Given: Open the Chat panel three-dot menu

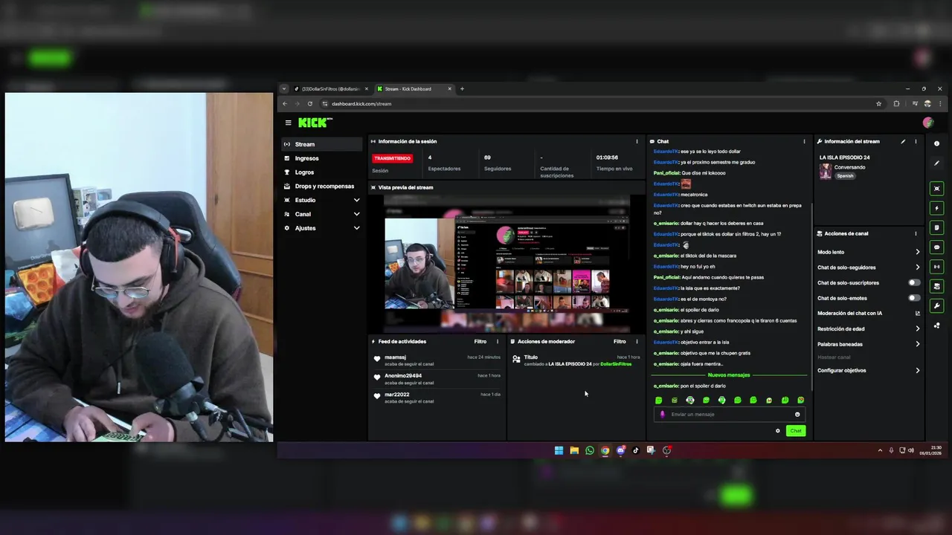Looking at the screenshot, I should point(804,141).
